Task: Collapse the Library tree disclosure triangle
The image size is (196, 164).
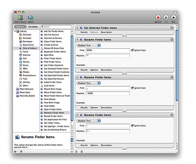Action: [15, 31]
